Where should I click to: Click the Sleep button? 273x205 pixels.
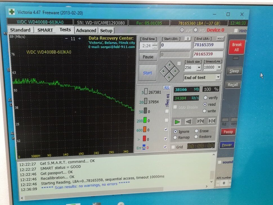(x=234, y=71)
